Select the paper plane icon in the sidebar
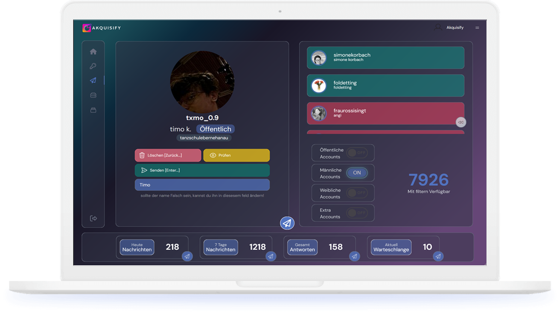Viewport: 560px width, 313px height. 93,80
